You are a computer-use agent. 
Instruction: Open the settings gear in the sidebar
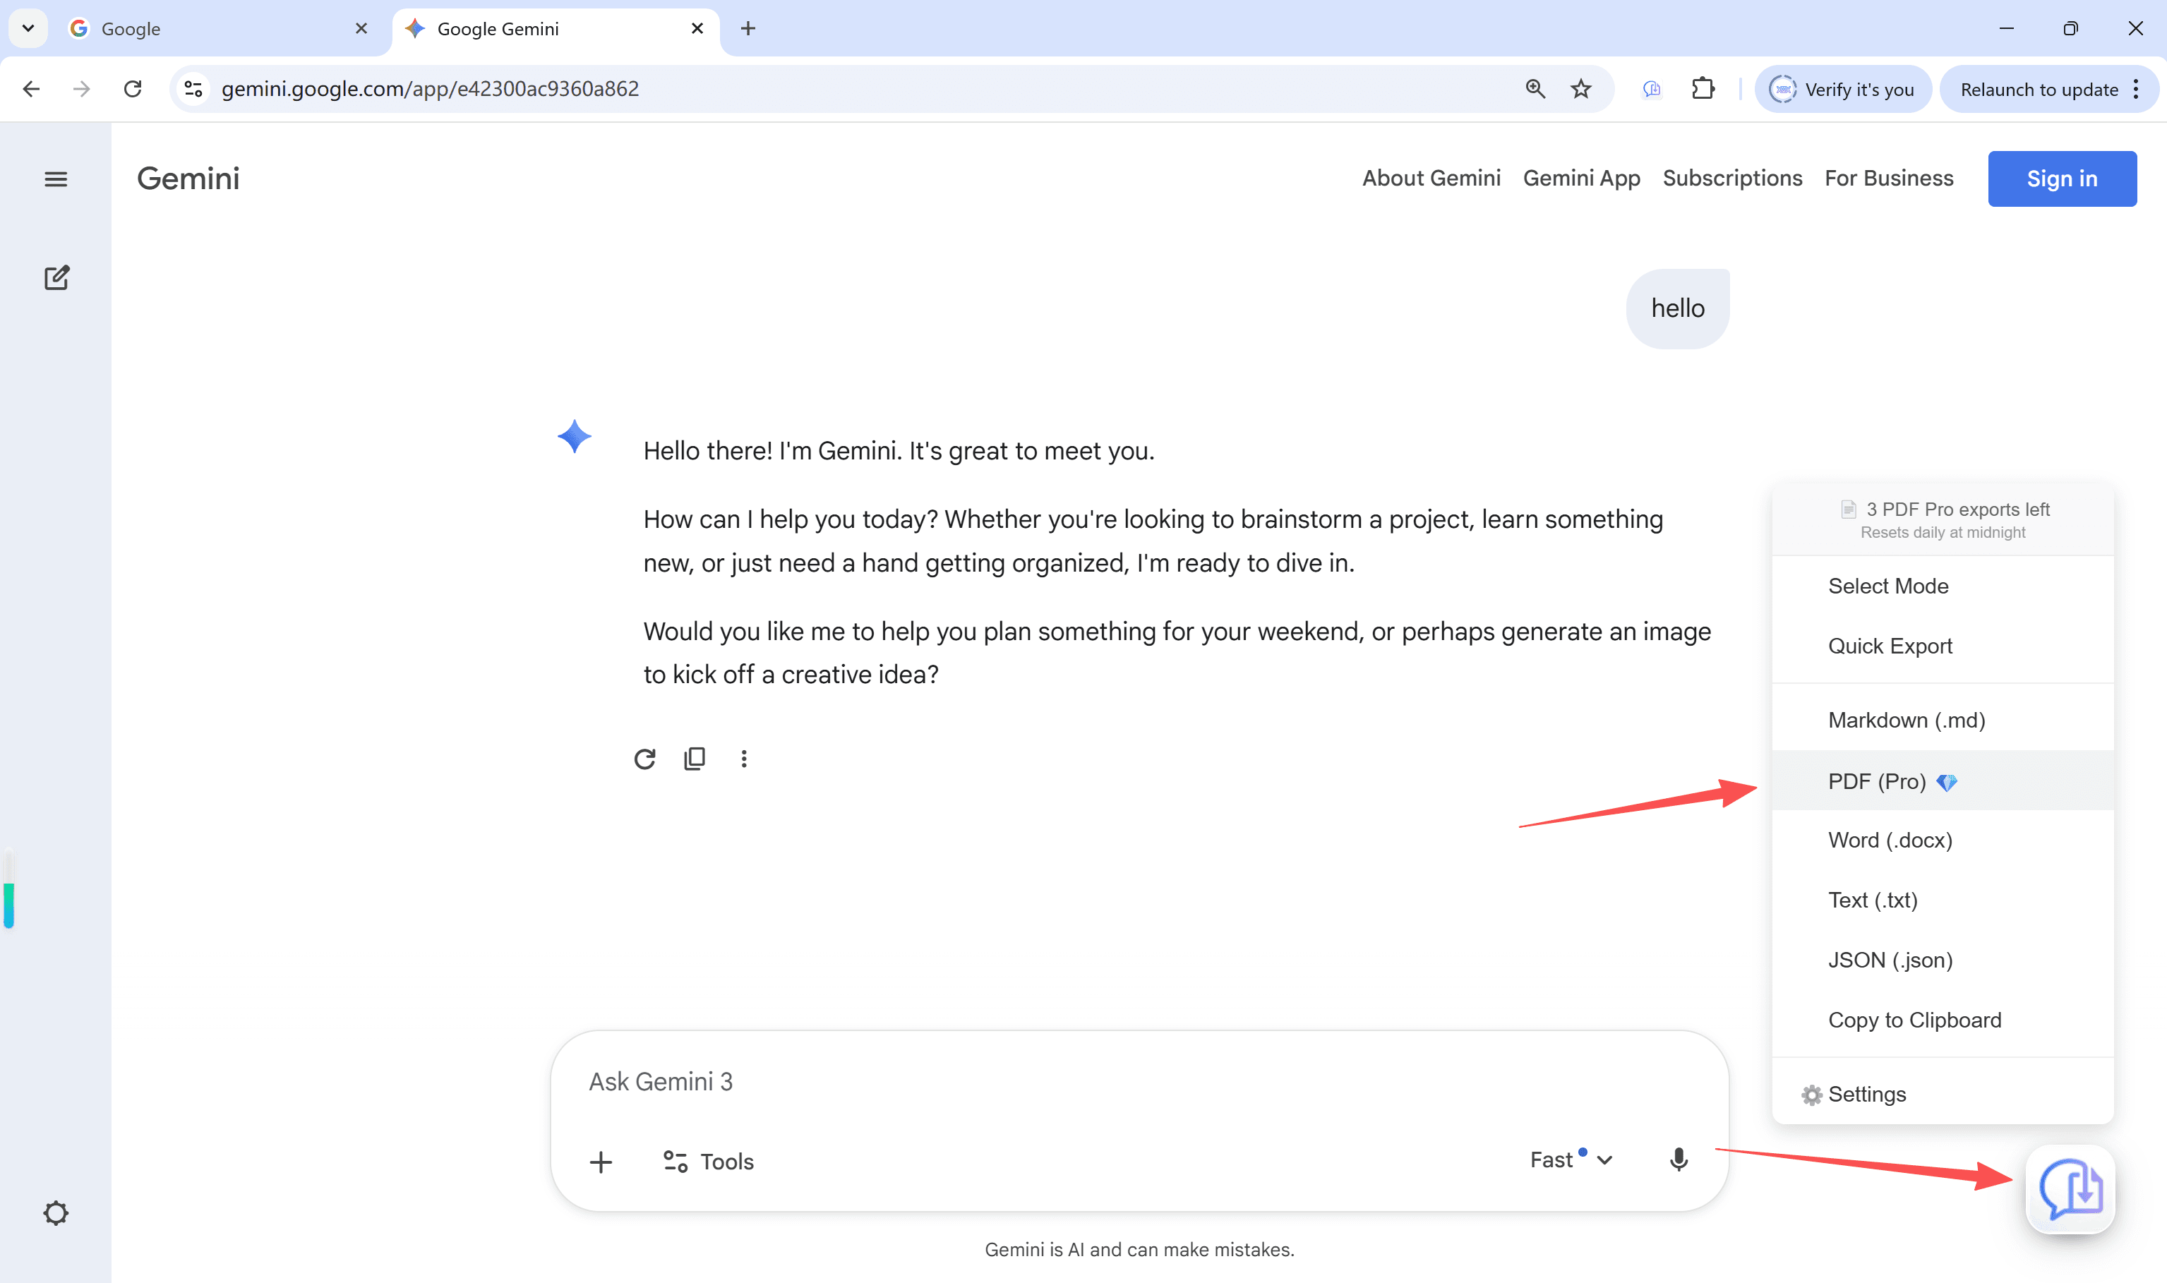click(55, 1212)
